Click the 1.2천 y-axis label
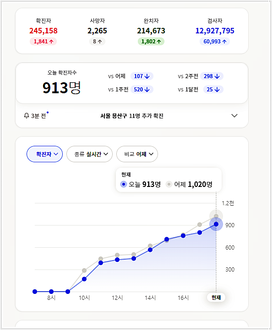272x330 pixels. [x=228, y=203]
